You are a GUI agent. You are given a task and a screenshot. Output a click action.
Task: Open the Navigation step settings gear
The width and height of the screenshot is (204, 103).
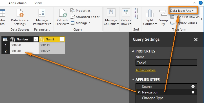tap(193, 92)
